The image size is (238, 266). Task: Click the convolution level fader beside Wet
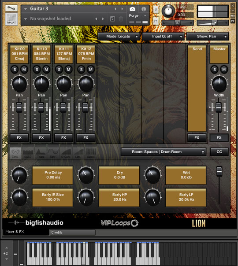[219, 171]
